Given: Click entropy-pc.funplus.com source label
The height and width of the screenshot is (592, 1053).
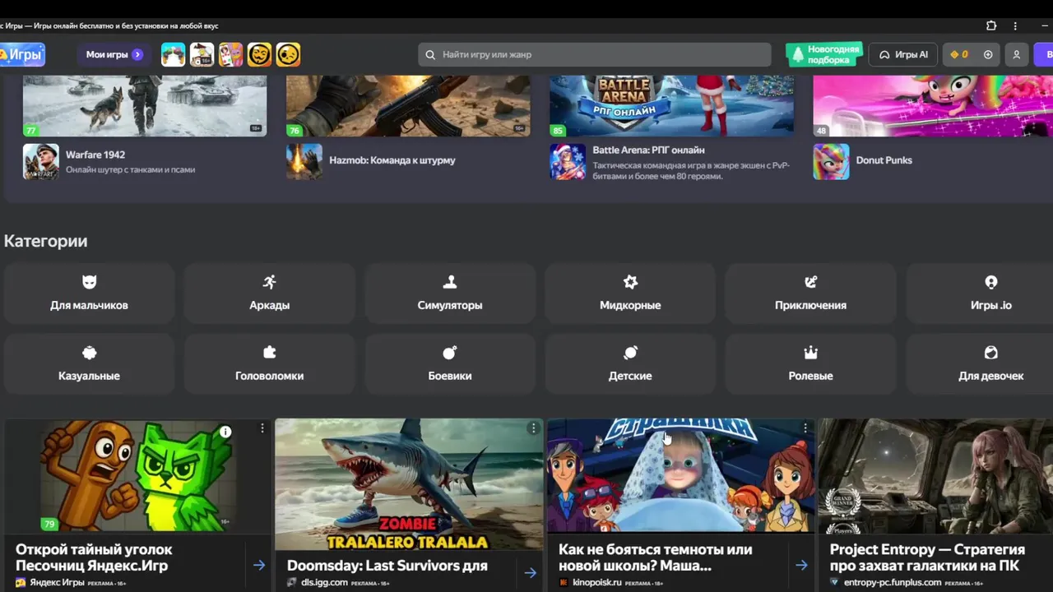Looking at the screenshot, I should (x=892, y=582).
